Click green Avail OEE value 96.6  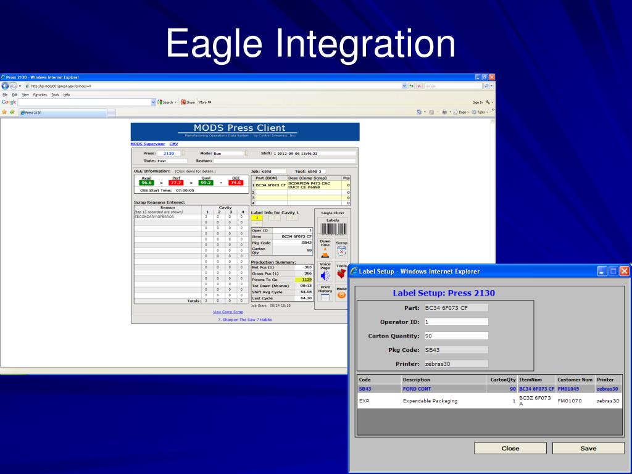click(146, 183)
